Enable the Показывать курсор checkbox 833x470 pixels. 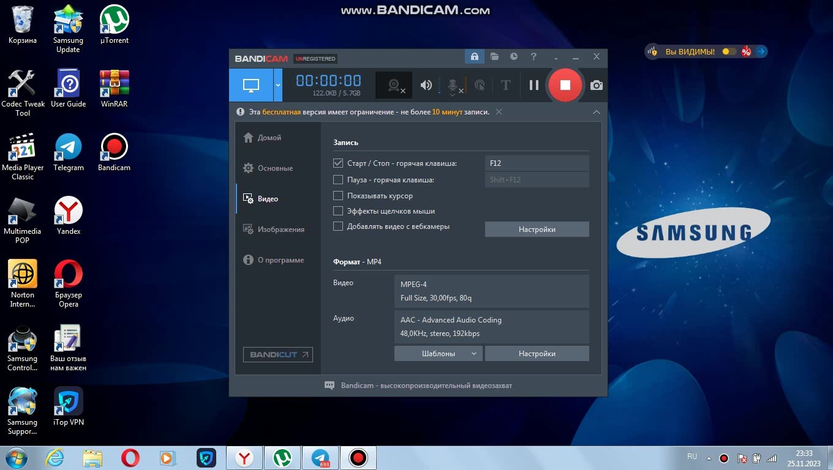[337, 196]
